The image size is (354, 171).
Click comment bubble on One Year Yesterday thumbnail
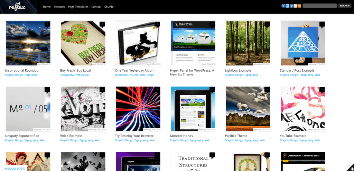(x=157, y=24)
